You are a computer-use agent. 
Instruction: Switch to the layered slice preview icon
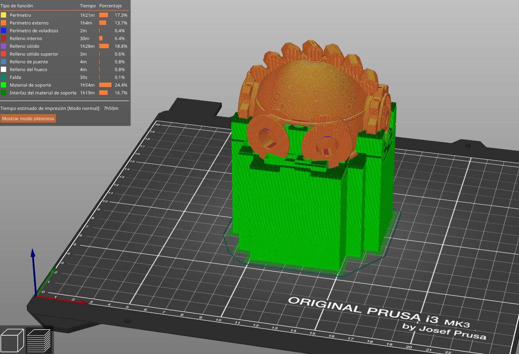tap(39, 340)
